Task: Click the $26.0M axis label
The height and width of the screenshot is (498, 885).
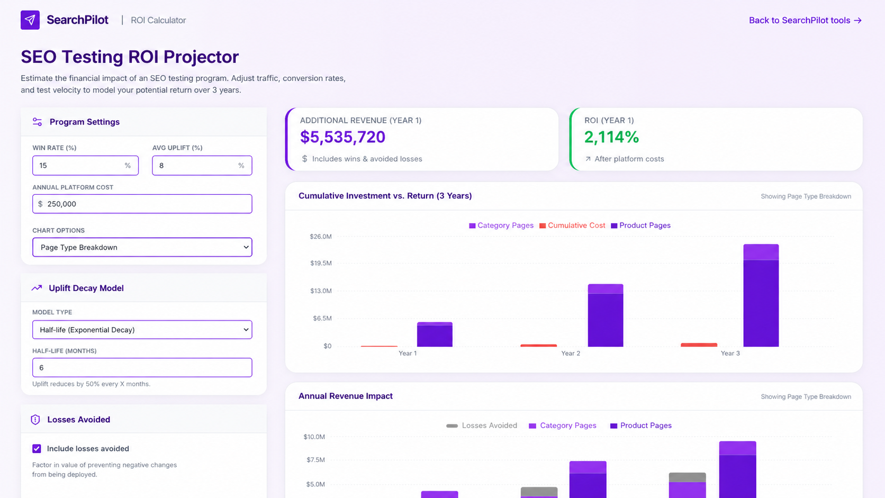Action: pyautogui.click(x=321, y=237)
